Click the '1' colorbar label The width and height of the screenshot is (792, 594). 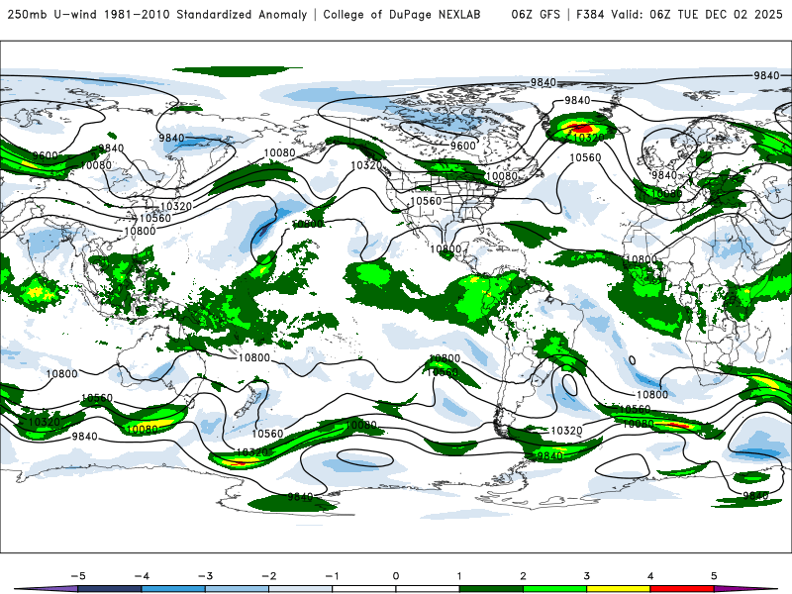[459, 576]
